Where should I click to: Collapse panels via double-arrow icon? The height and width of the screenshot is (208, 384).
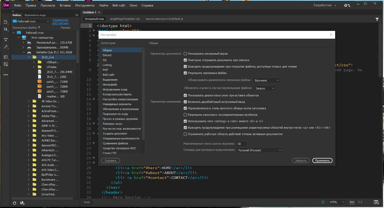point(13,11)
